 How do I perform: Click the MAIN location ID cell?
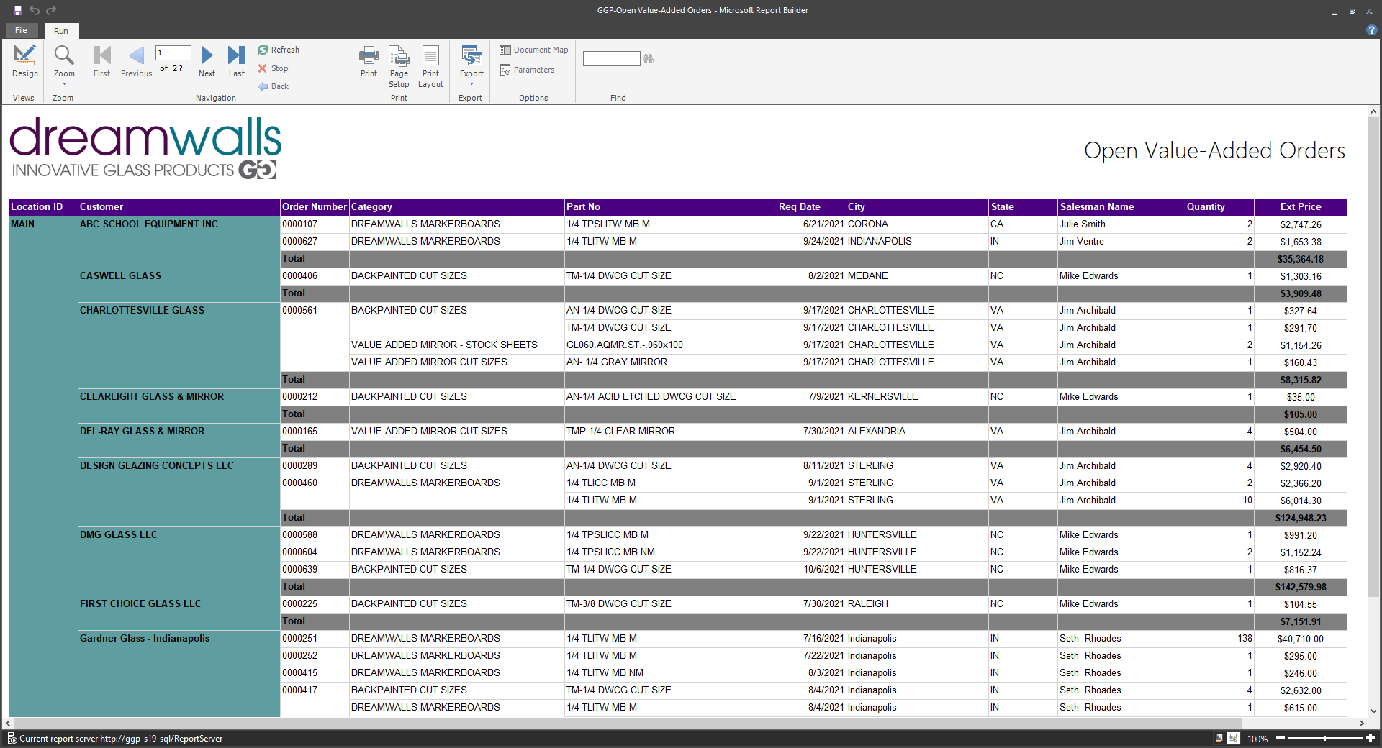tap(43, 466)
